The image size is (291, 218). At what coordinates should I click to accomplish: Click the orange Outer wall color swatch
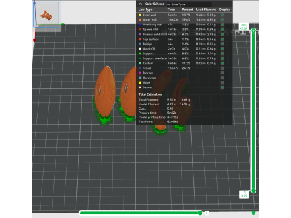tap(140, 20)
